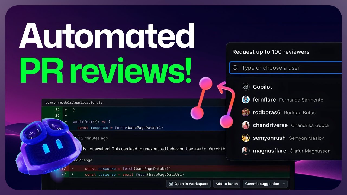Click the file name common/models/application.js
347x195 pixels.
tap(74, 103)
